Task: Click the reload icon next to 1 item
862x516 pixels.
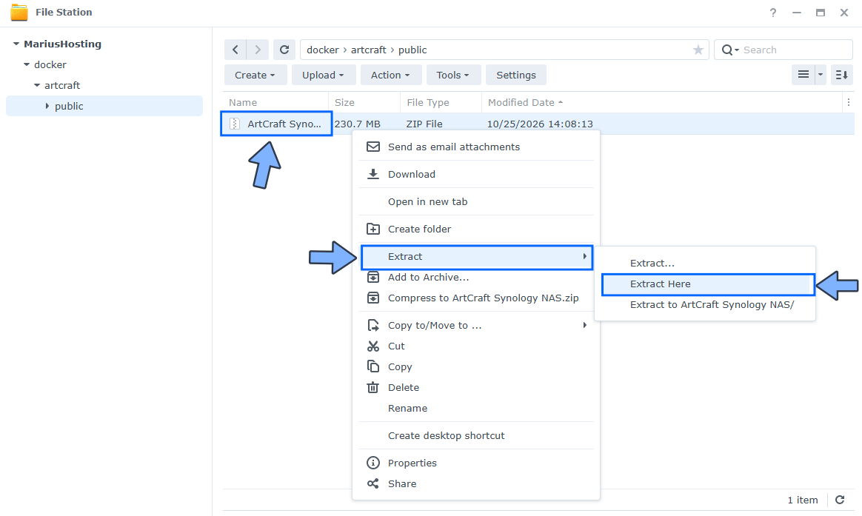Action: (x=840, y=500)
